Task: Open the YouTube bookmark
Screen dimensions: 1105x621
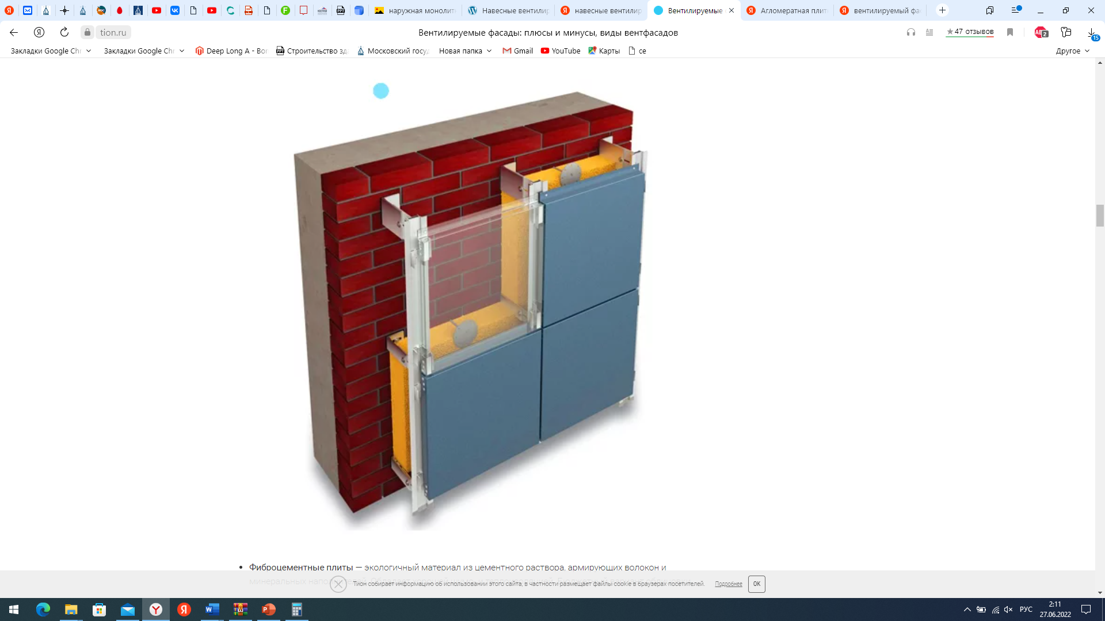Action: (x=561, y=51)
